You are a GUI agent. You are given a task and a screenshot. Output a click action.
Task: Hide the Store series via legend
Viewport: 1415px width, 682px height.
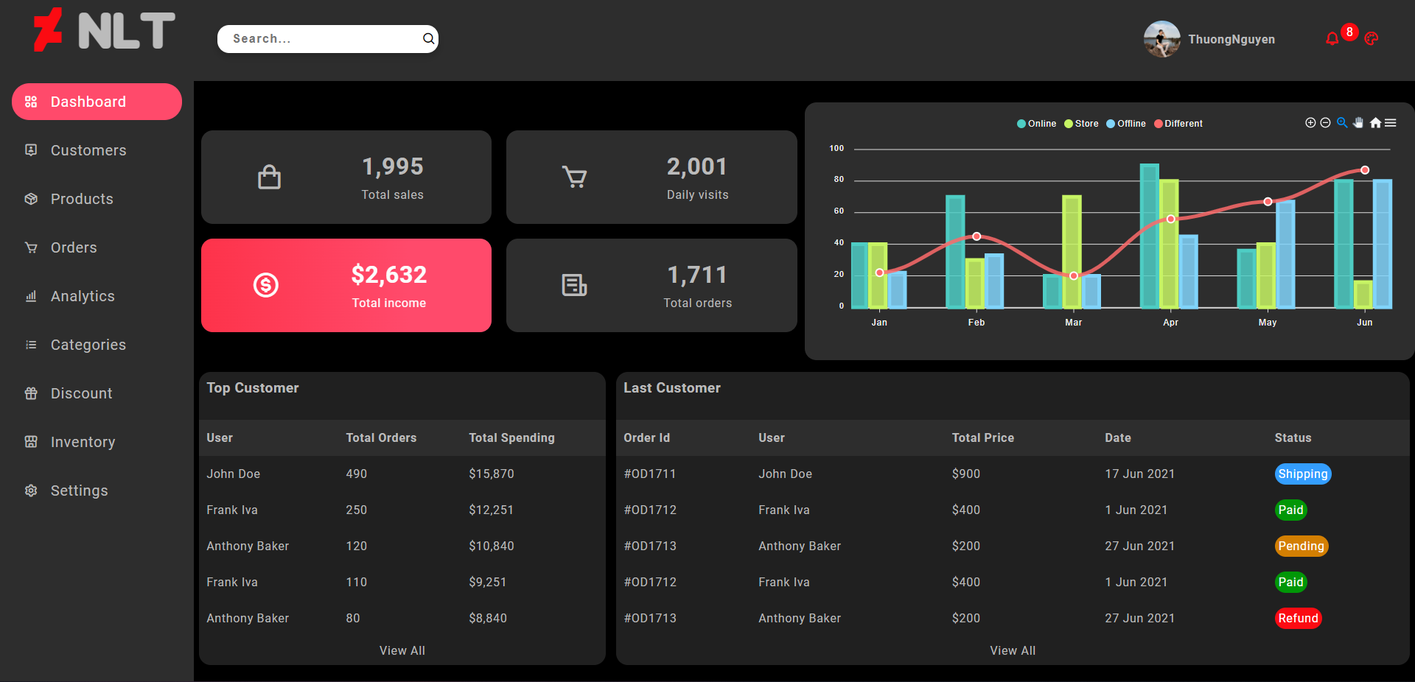tap(1080, 124)
